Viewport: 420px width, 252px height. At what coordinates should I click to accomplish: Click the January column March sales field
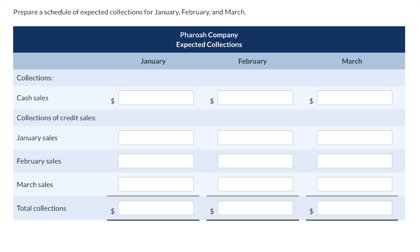(156, 184)
